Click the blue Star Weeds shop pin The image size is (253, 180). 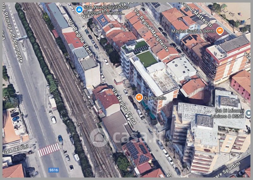pos(79,7)
